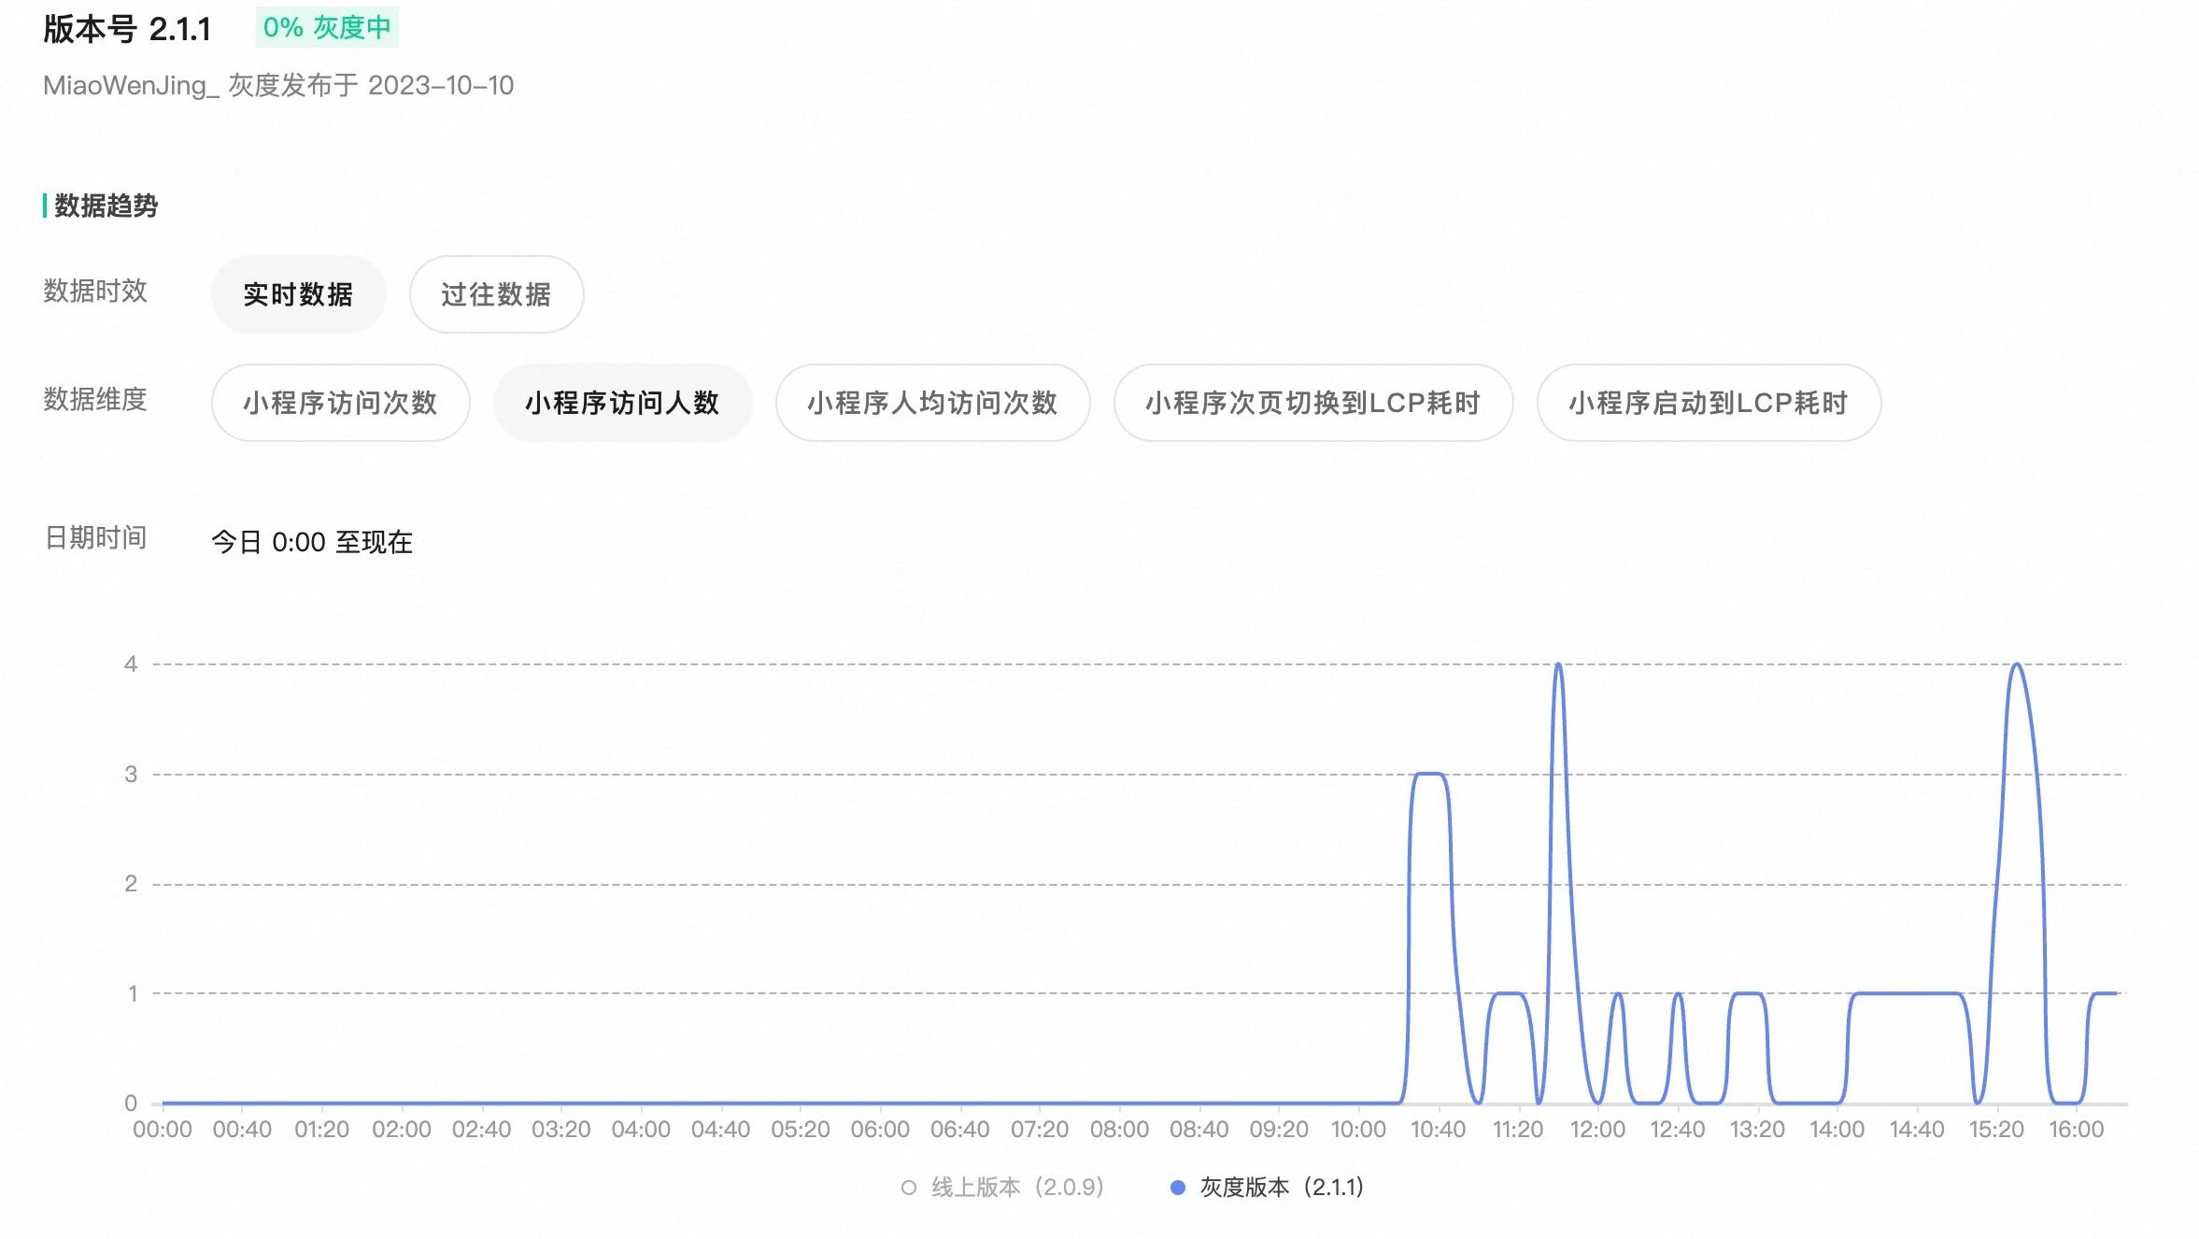Click the 16:00 x-axis label

click(2076, 1130)
